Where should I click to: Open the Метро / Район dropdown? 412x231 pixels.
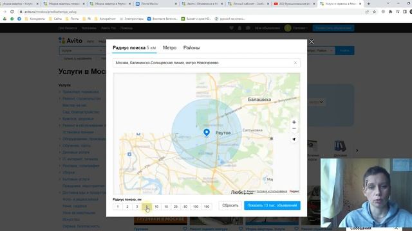point(321,51)
